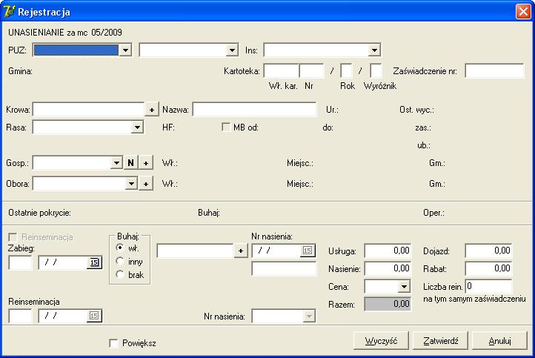This screenshot has width=535, height=358.
Task: Click the plus button next to Krowa field
Action: tap(152, 110)
